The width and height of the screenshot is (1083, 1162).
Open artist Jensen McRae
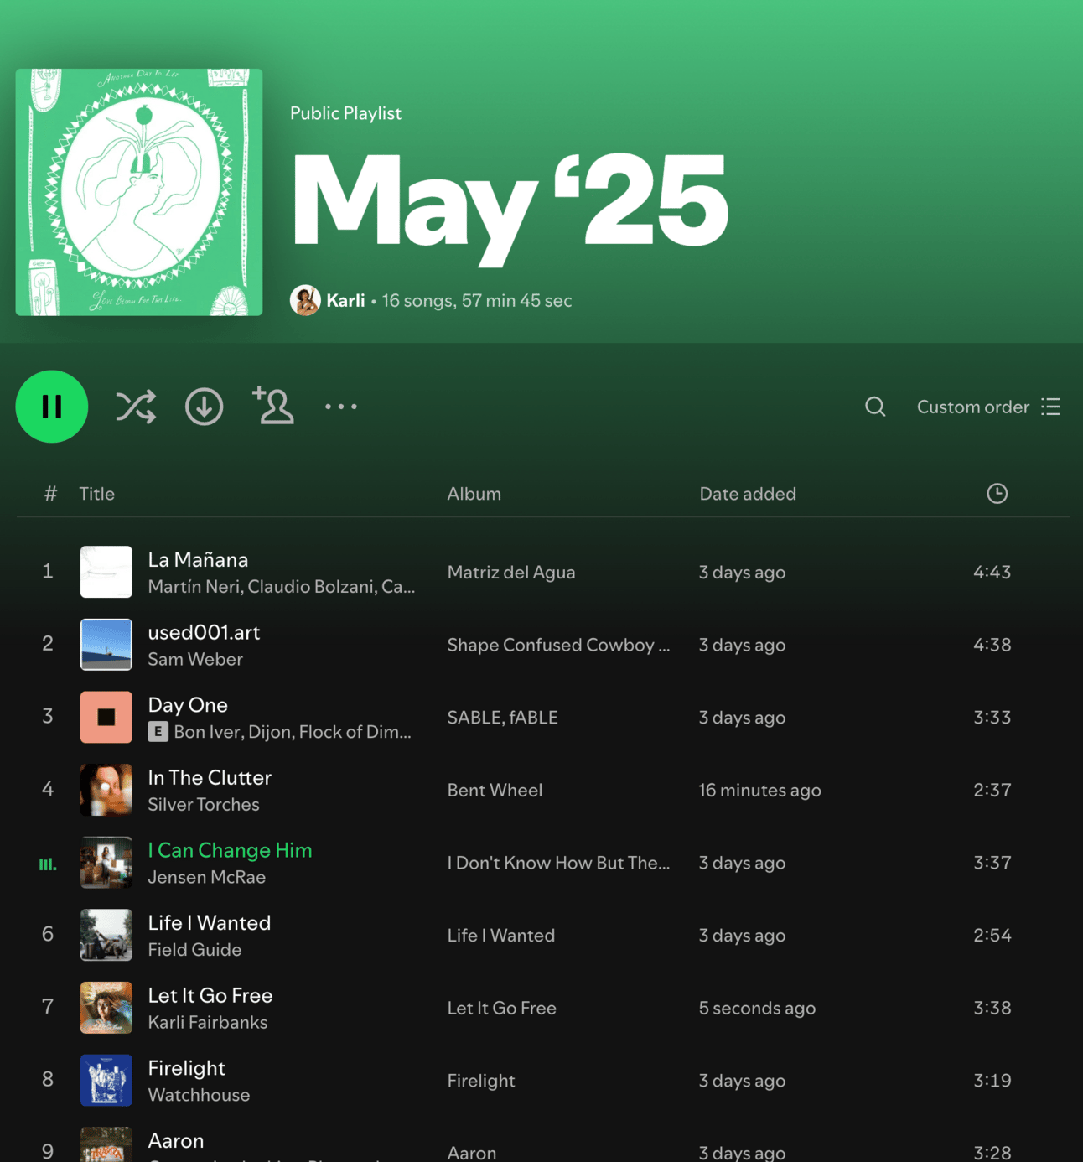(x=207, y=878)
